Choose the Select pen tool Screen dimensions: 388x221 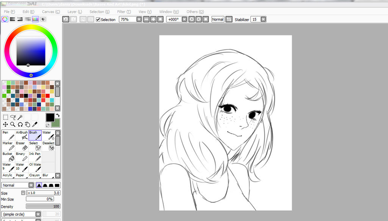(x=35, y=146)
